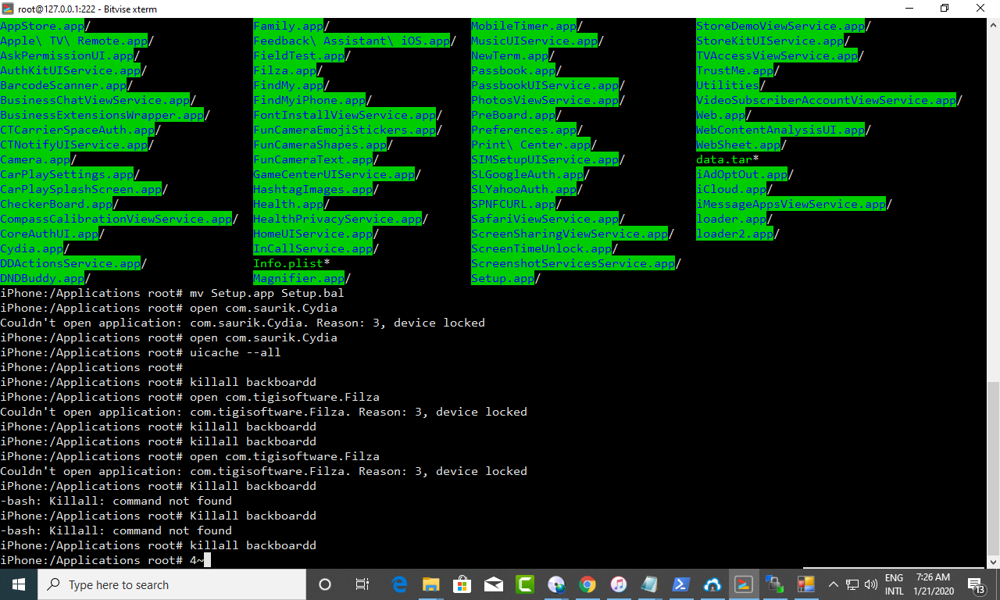1000x600 pixels.
Task: Minimize the Bitvise xterm window
Action: (908, 8)
